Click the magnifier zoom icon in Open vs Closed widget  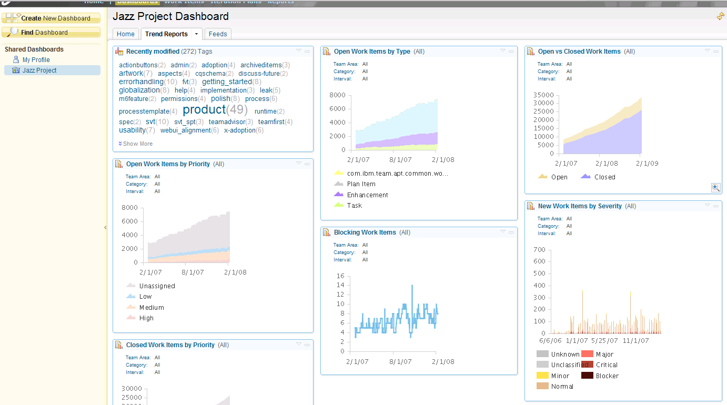click(715, 188)
